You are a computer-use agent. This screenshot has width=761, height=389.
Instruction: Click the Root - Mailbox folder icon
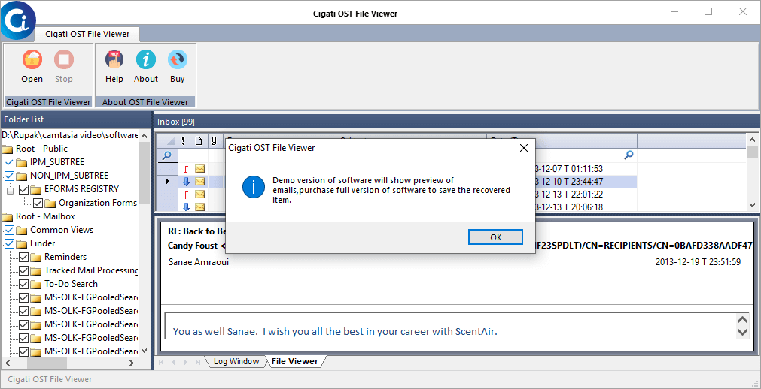click(x=8, y=216)
